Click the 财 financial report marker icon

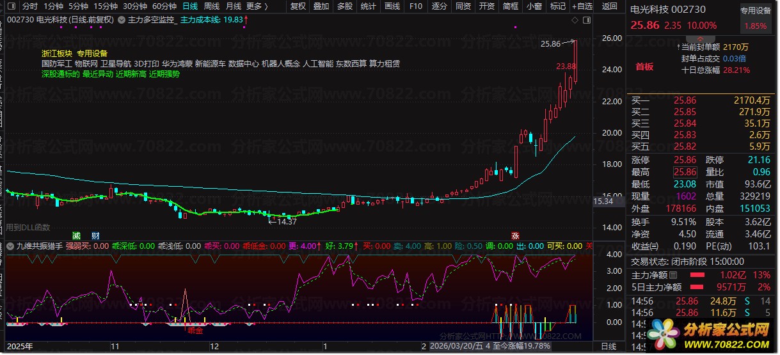click(95, 235)
